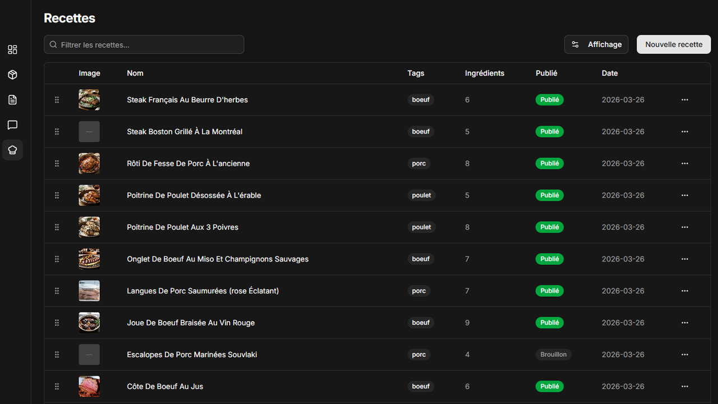Screen dimensions: 718x404
Task: Open actions menu for Onglet De Boeuf Au Miso
Action: point(684,259)
